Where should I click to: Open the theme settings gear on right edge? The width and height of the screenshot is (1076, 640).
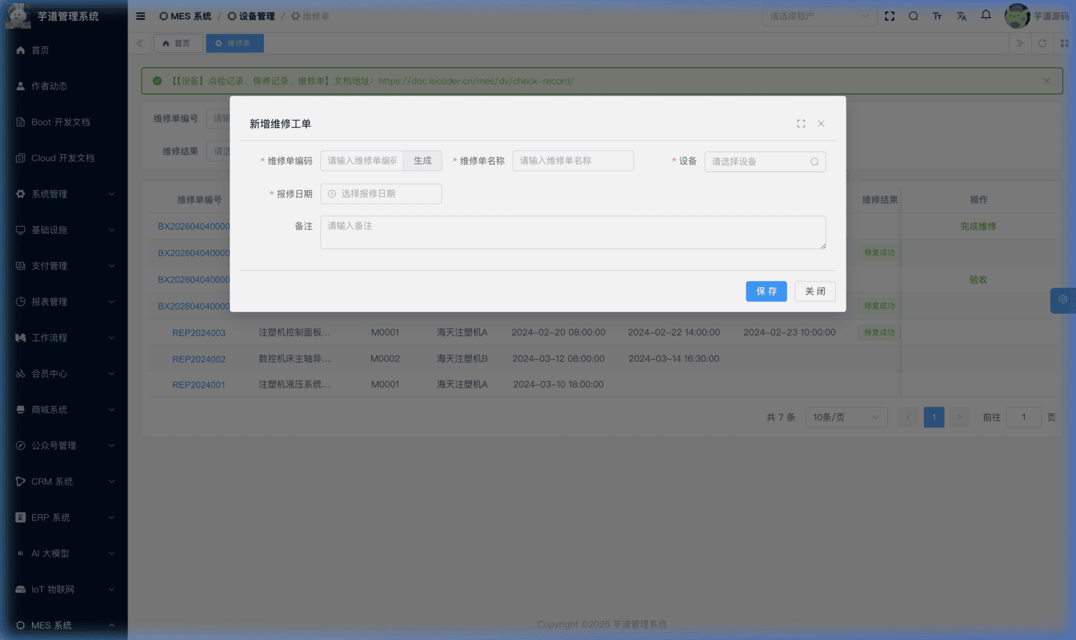tap(1063, 300)
